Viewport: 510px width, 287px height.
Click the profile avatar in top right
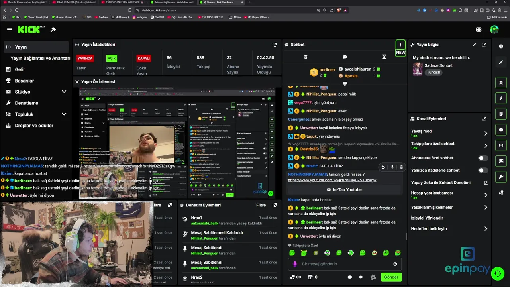pyautogui.click(x=494, y=29)
